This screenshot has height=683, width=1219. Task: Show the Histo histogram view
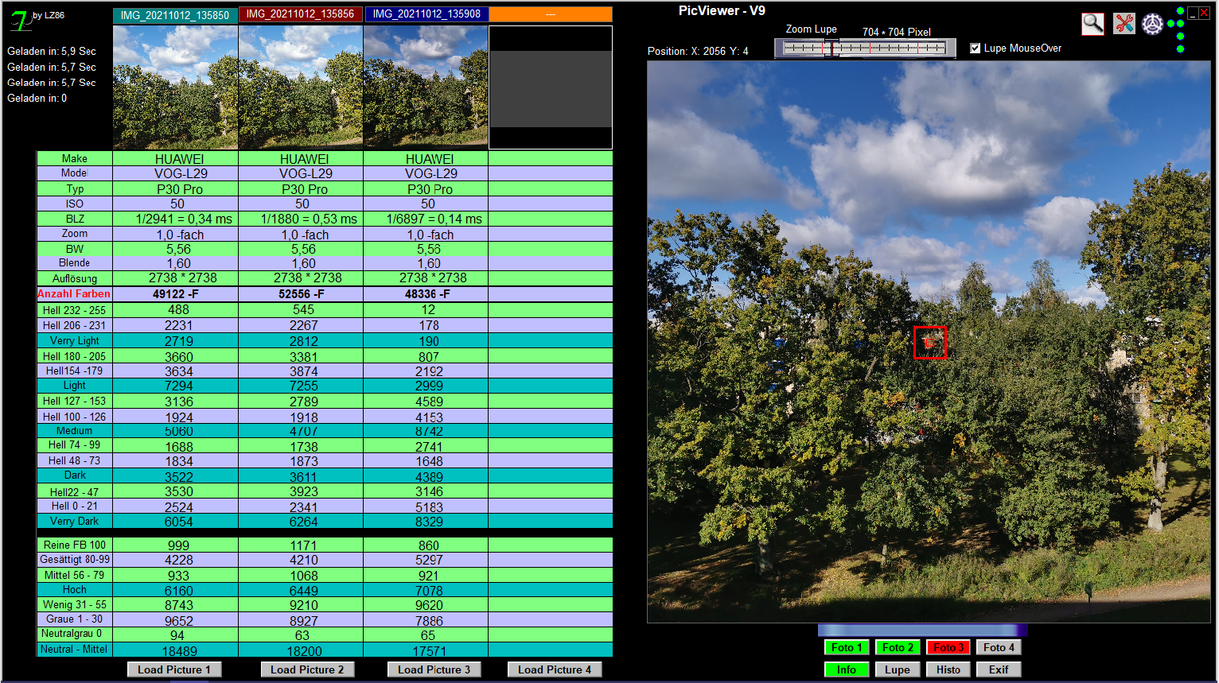click(x=948, y=669)
